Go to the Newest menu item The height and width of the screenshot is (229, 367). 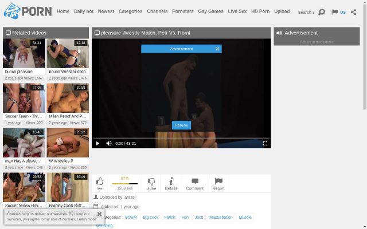[106, 11]
